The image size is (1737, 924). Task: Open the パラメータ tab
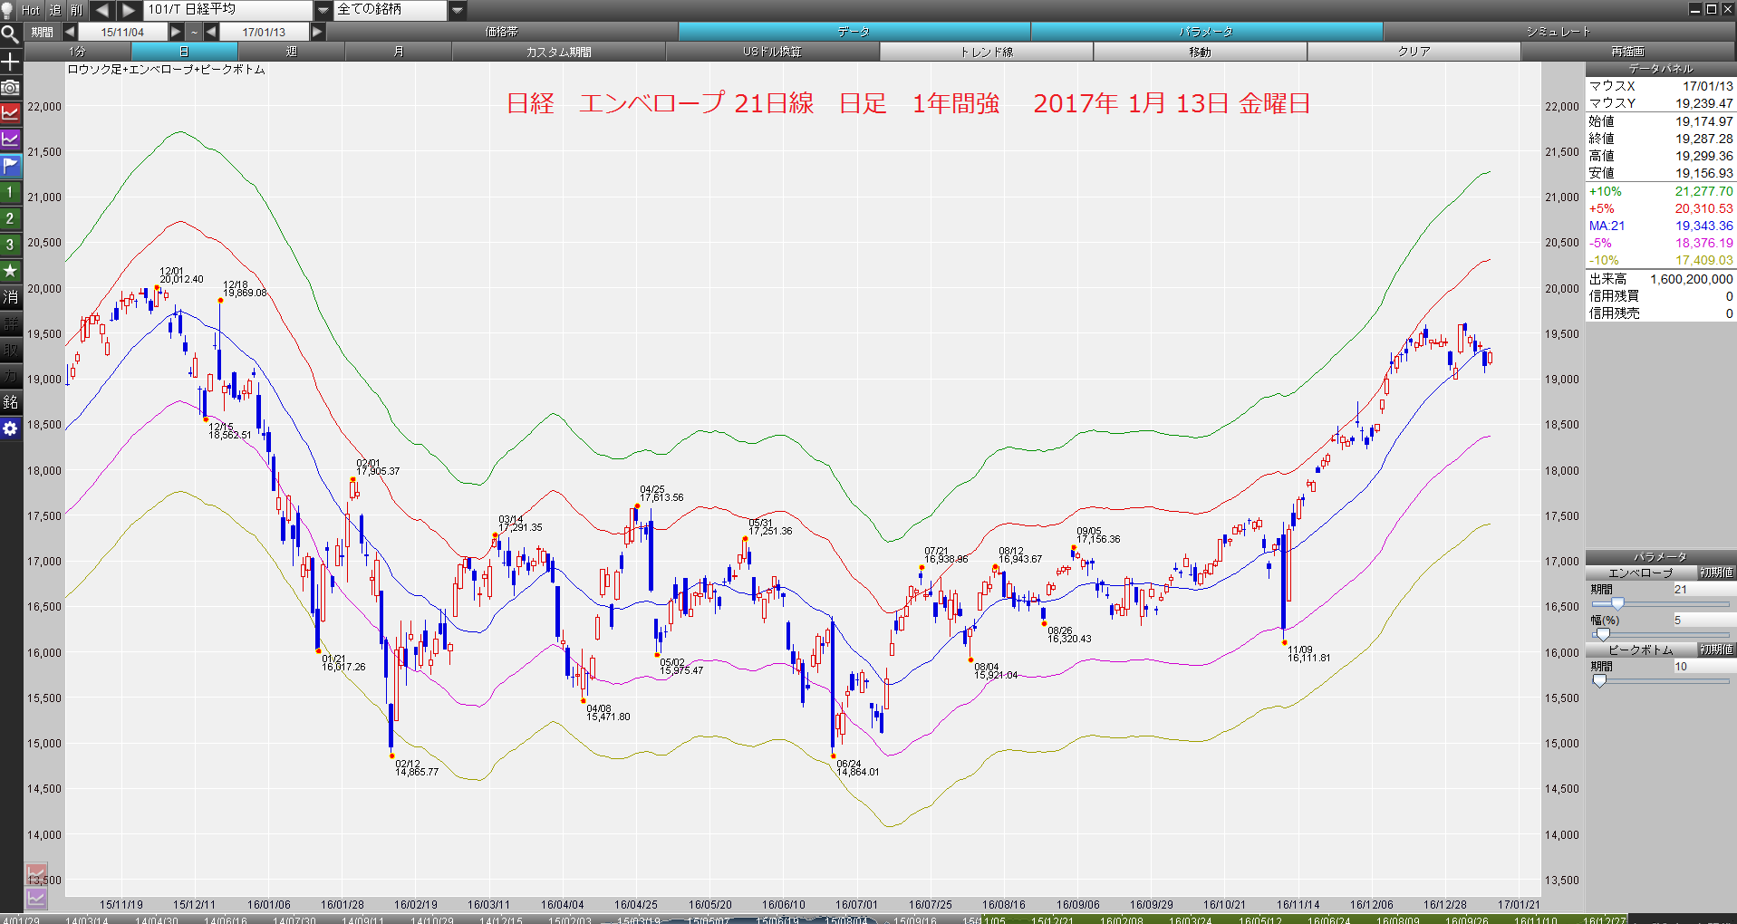pos(1206,32)
